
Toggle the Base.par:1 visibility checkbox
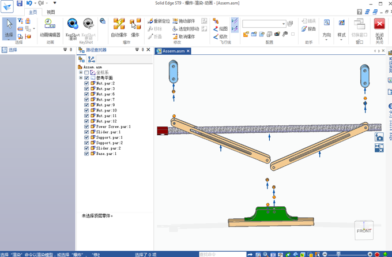click(87, 154)
